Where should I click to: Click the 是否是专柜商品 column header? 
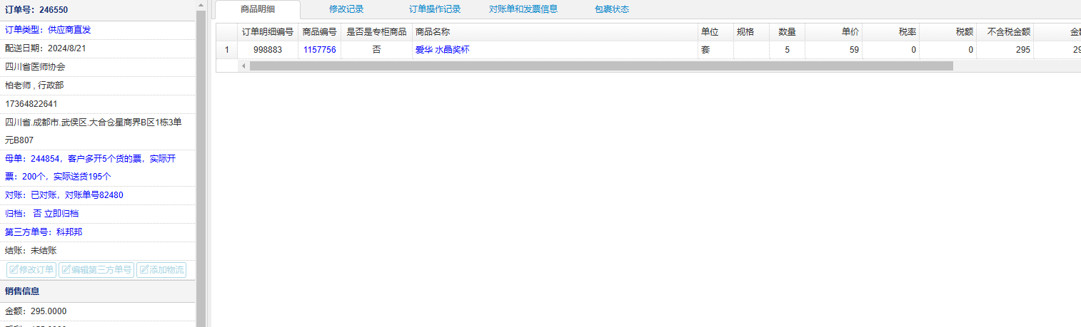pyautogui.click(x=376, y=32)
